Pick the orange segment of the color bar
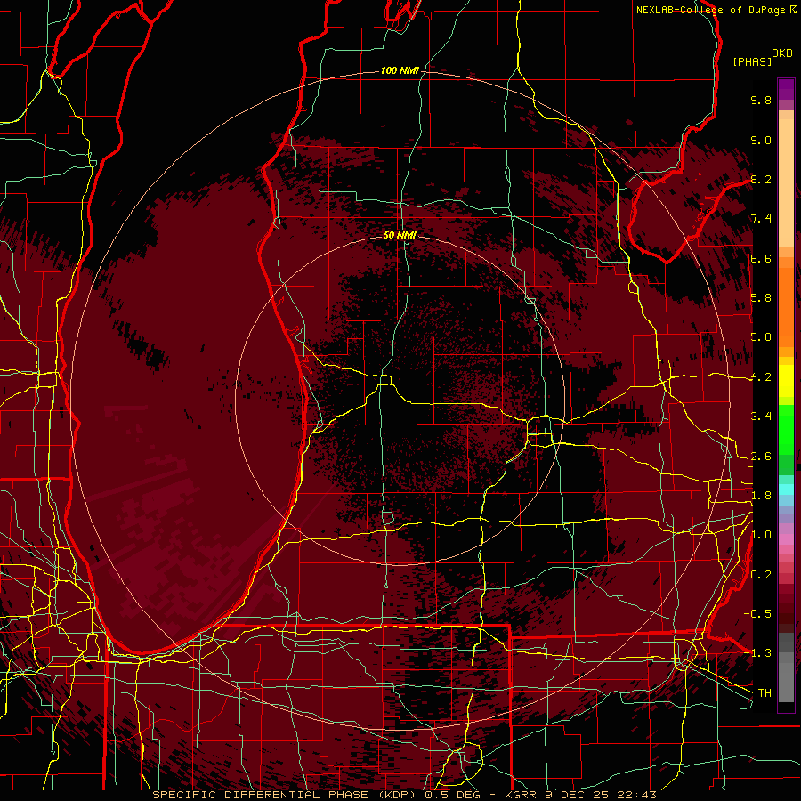The image size is (801, 801). 786,308
